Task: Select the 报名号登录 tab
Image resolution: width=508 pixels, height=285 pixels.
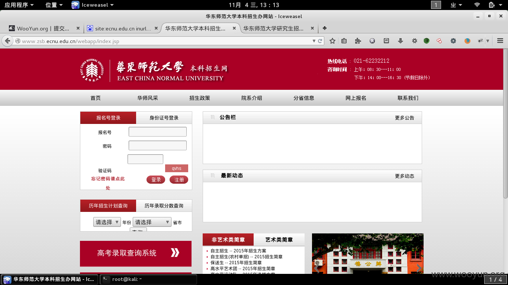Action: (108, 118)
